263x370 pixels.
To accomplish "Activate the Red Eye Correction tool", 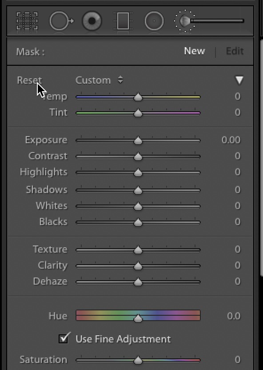I will pos(92,21).
